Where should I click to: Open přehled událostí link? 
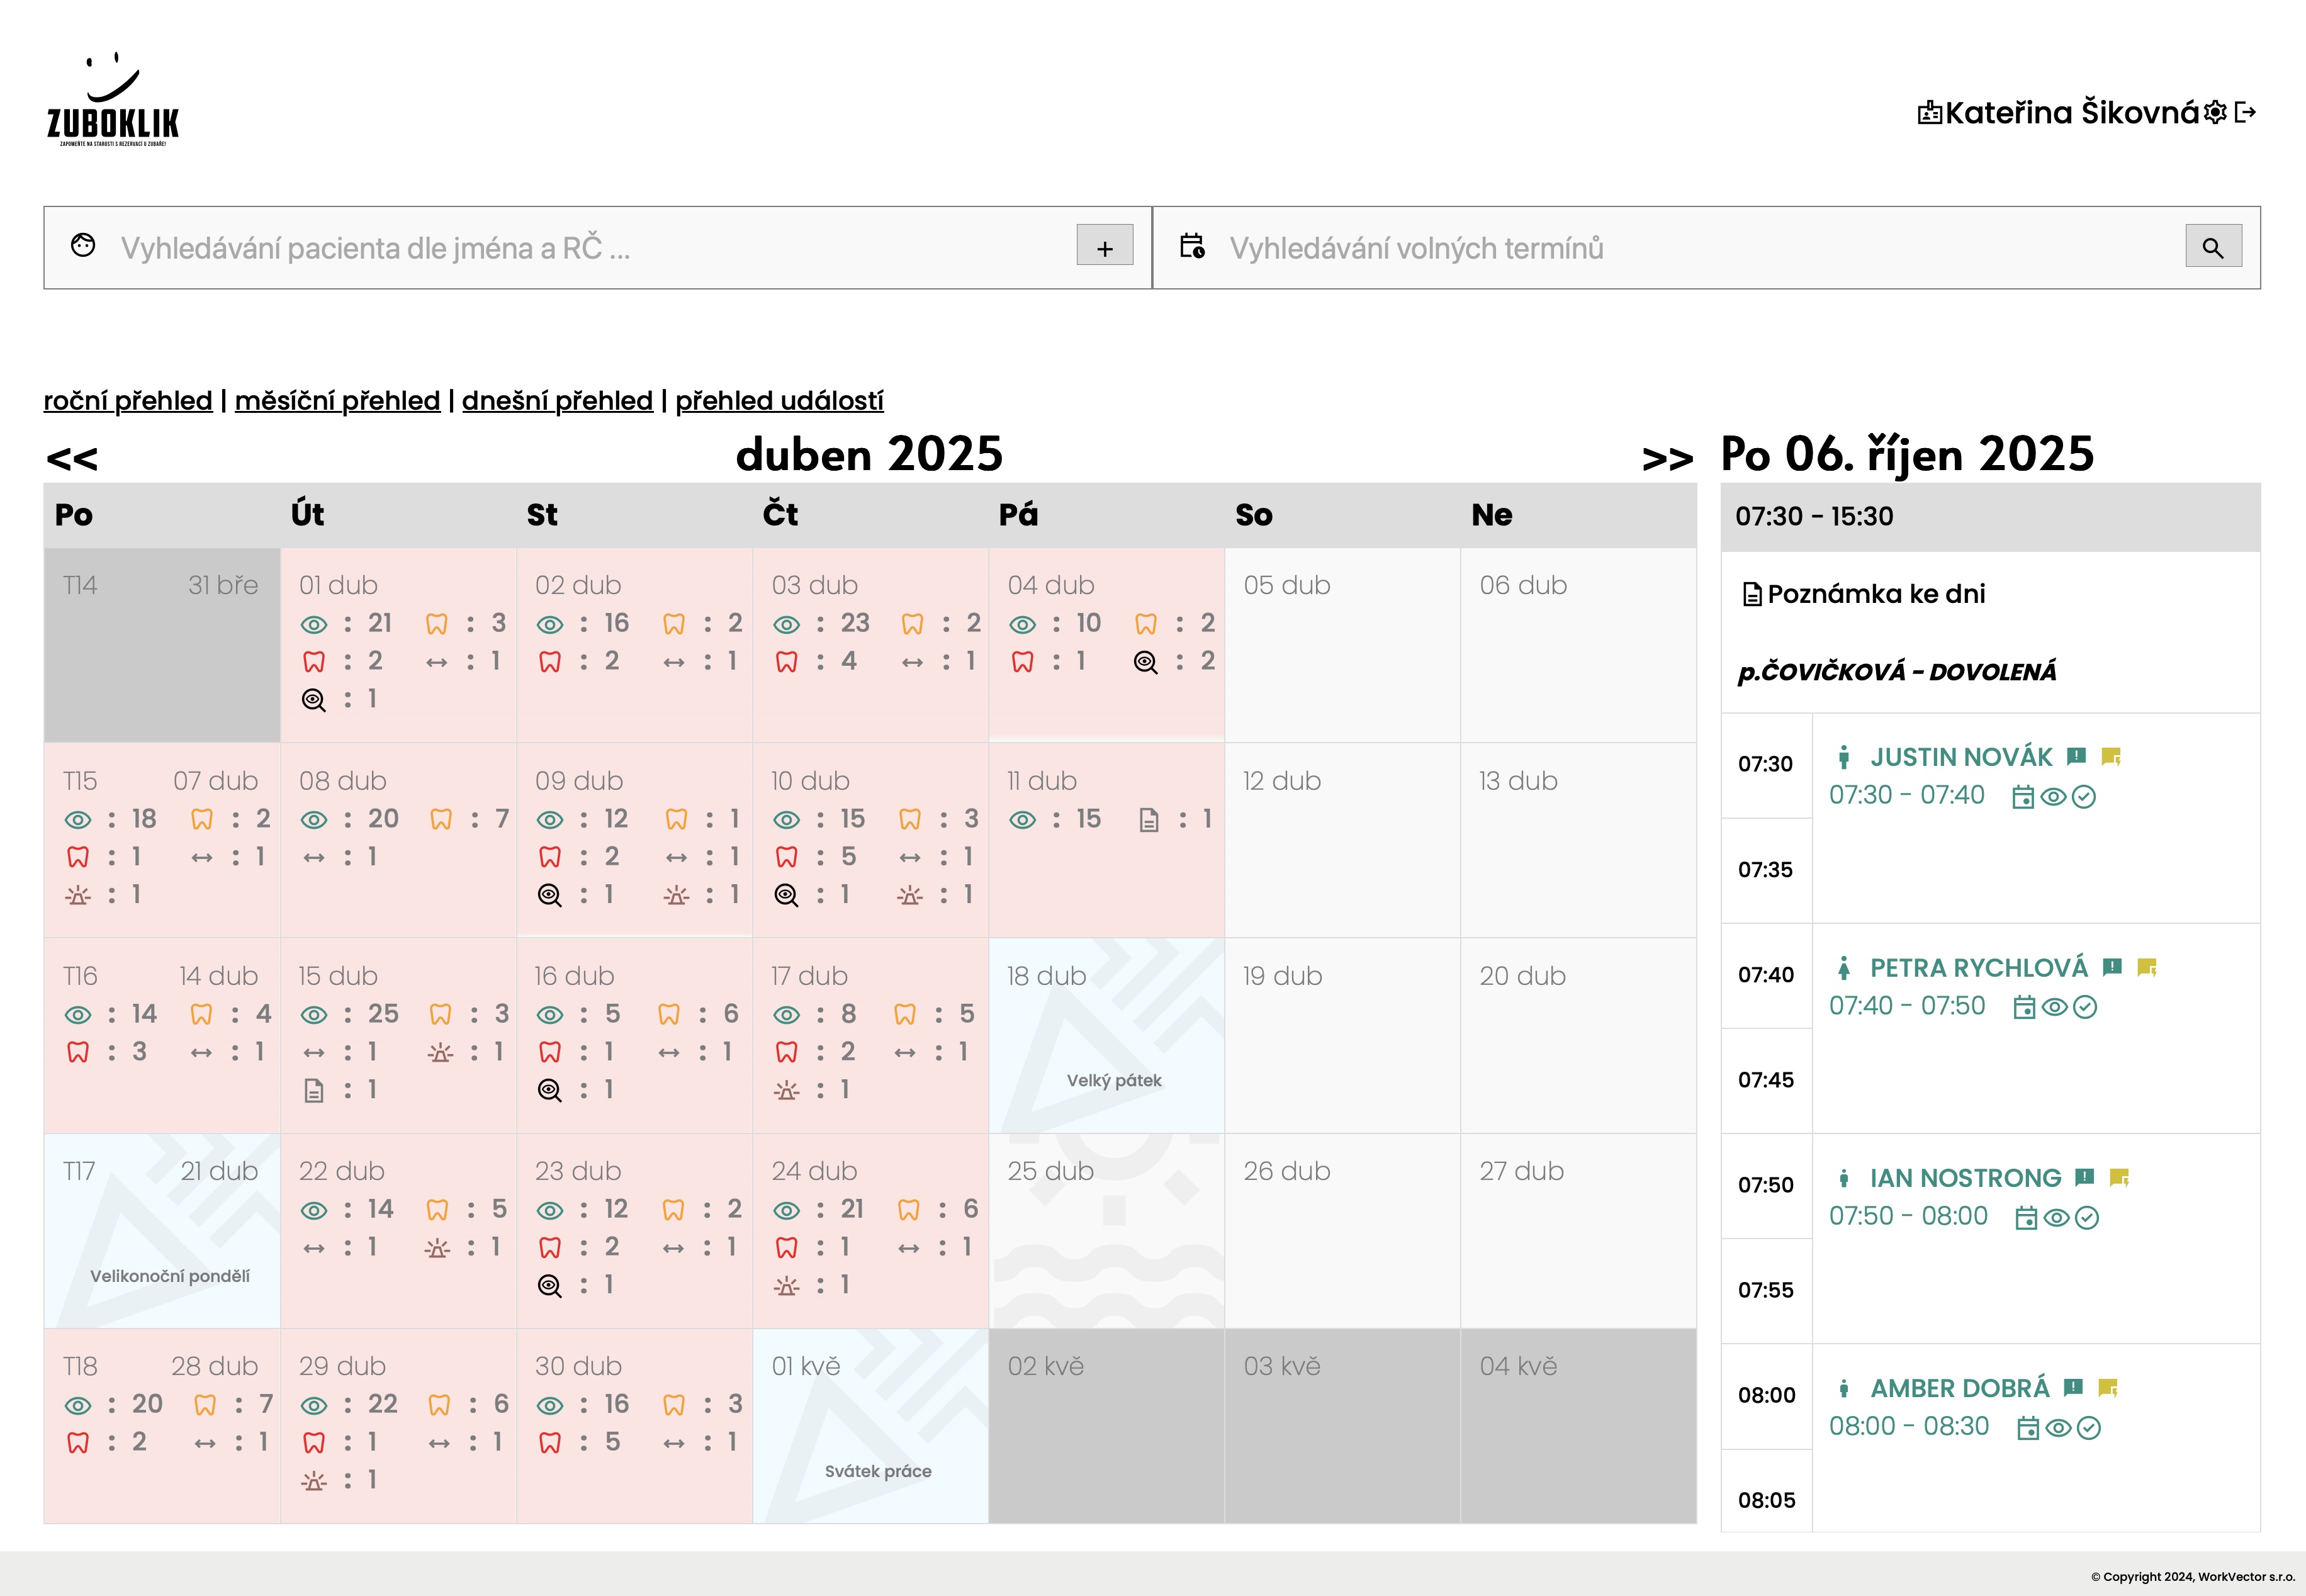779,401
